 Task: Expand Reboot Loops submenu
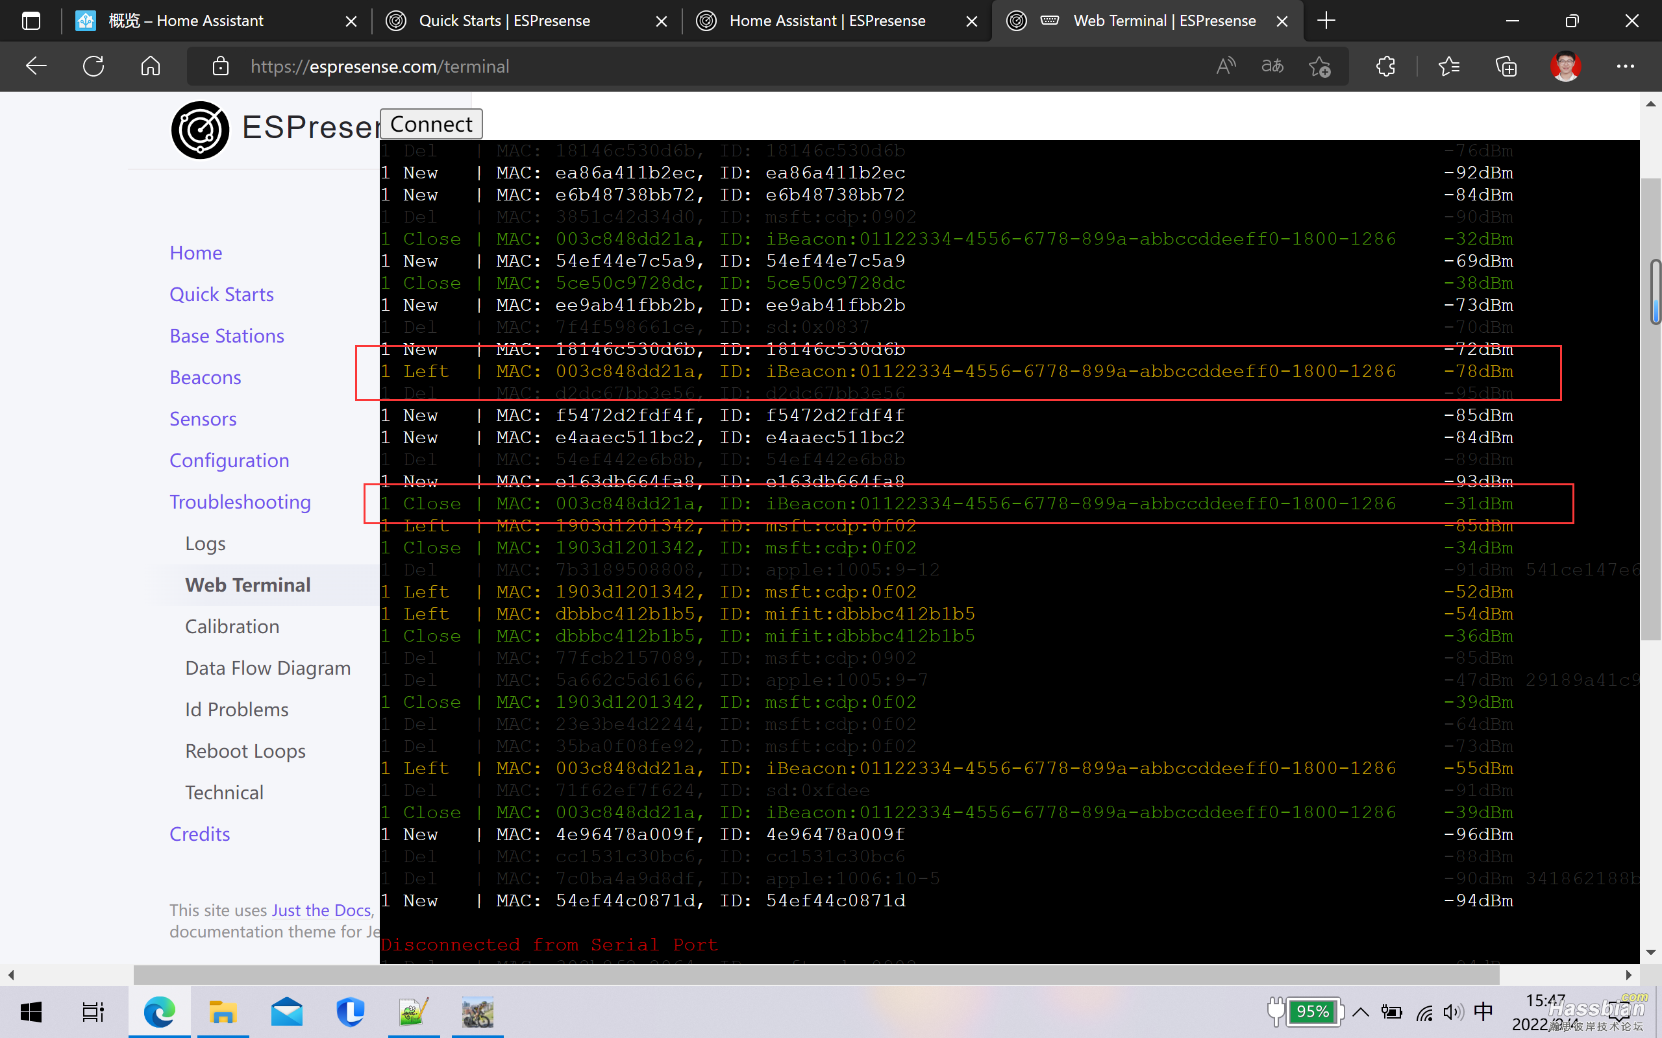[x=247, y=750]
